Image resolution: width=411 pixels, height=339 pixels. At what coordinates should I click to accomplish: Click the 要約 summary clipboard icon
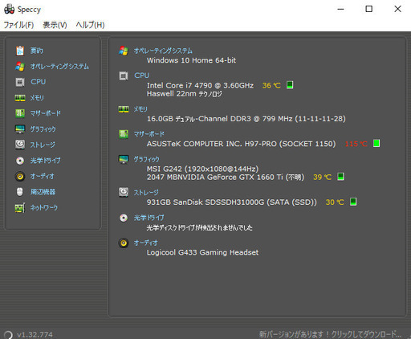pyautogui.click(x=20, y=51)
